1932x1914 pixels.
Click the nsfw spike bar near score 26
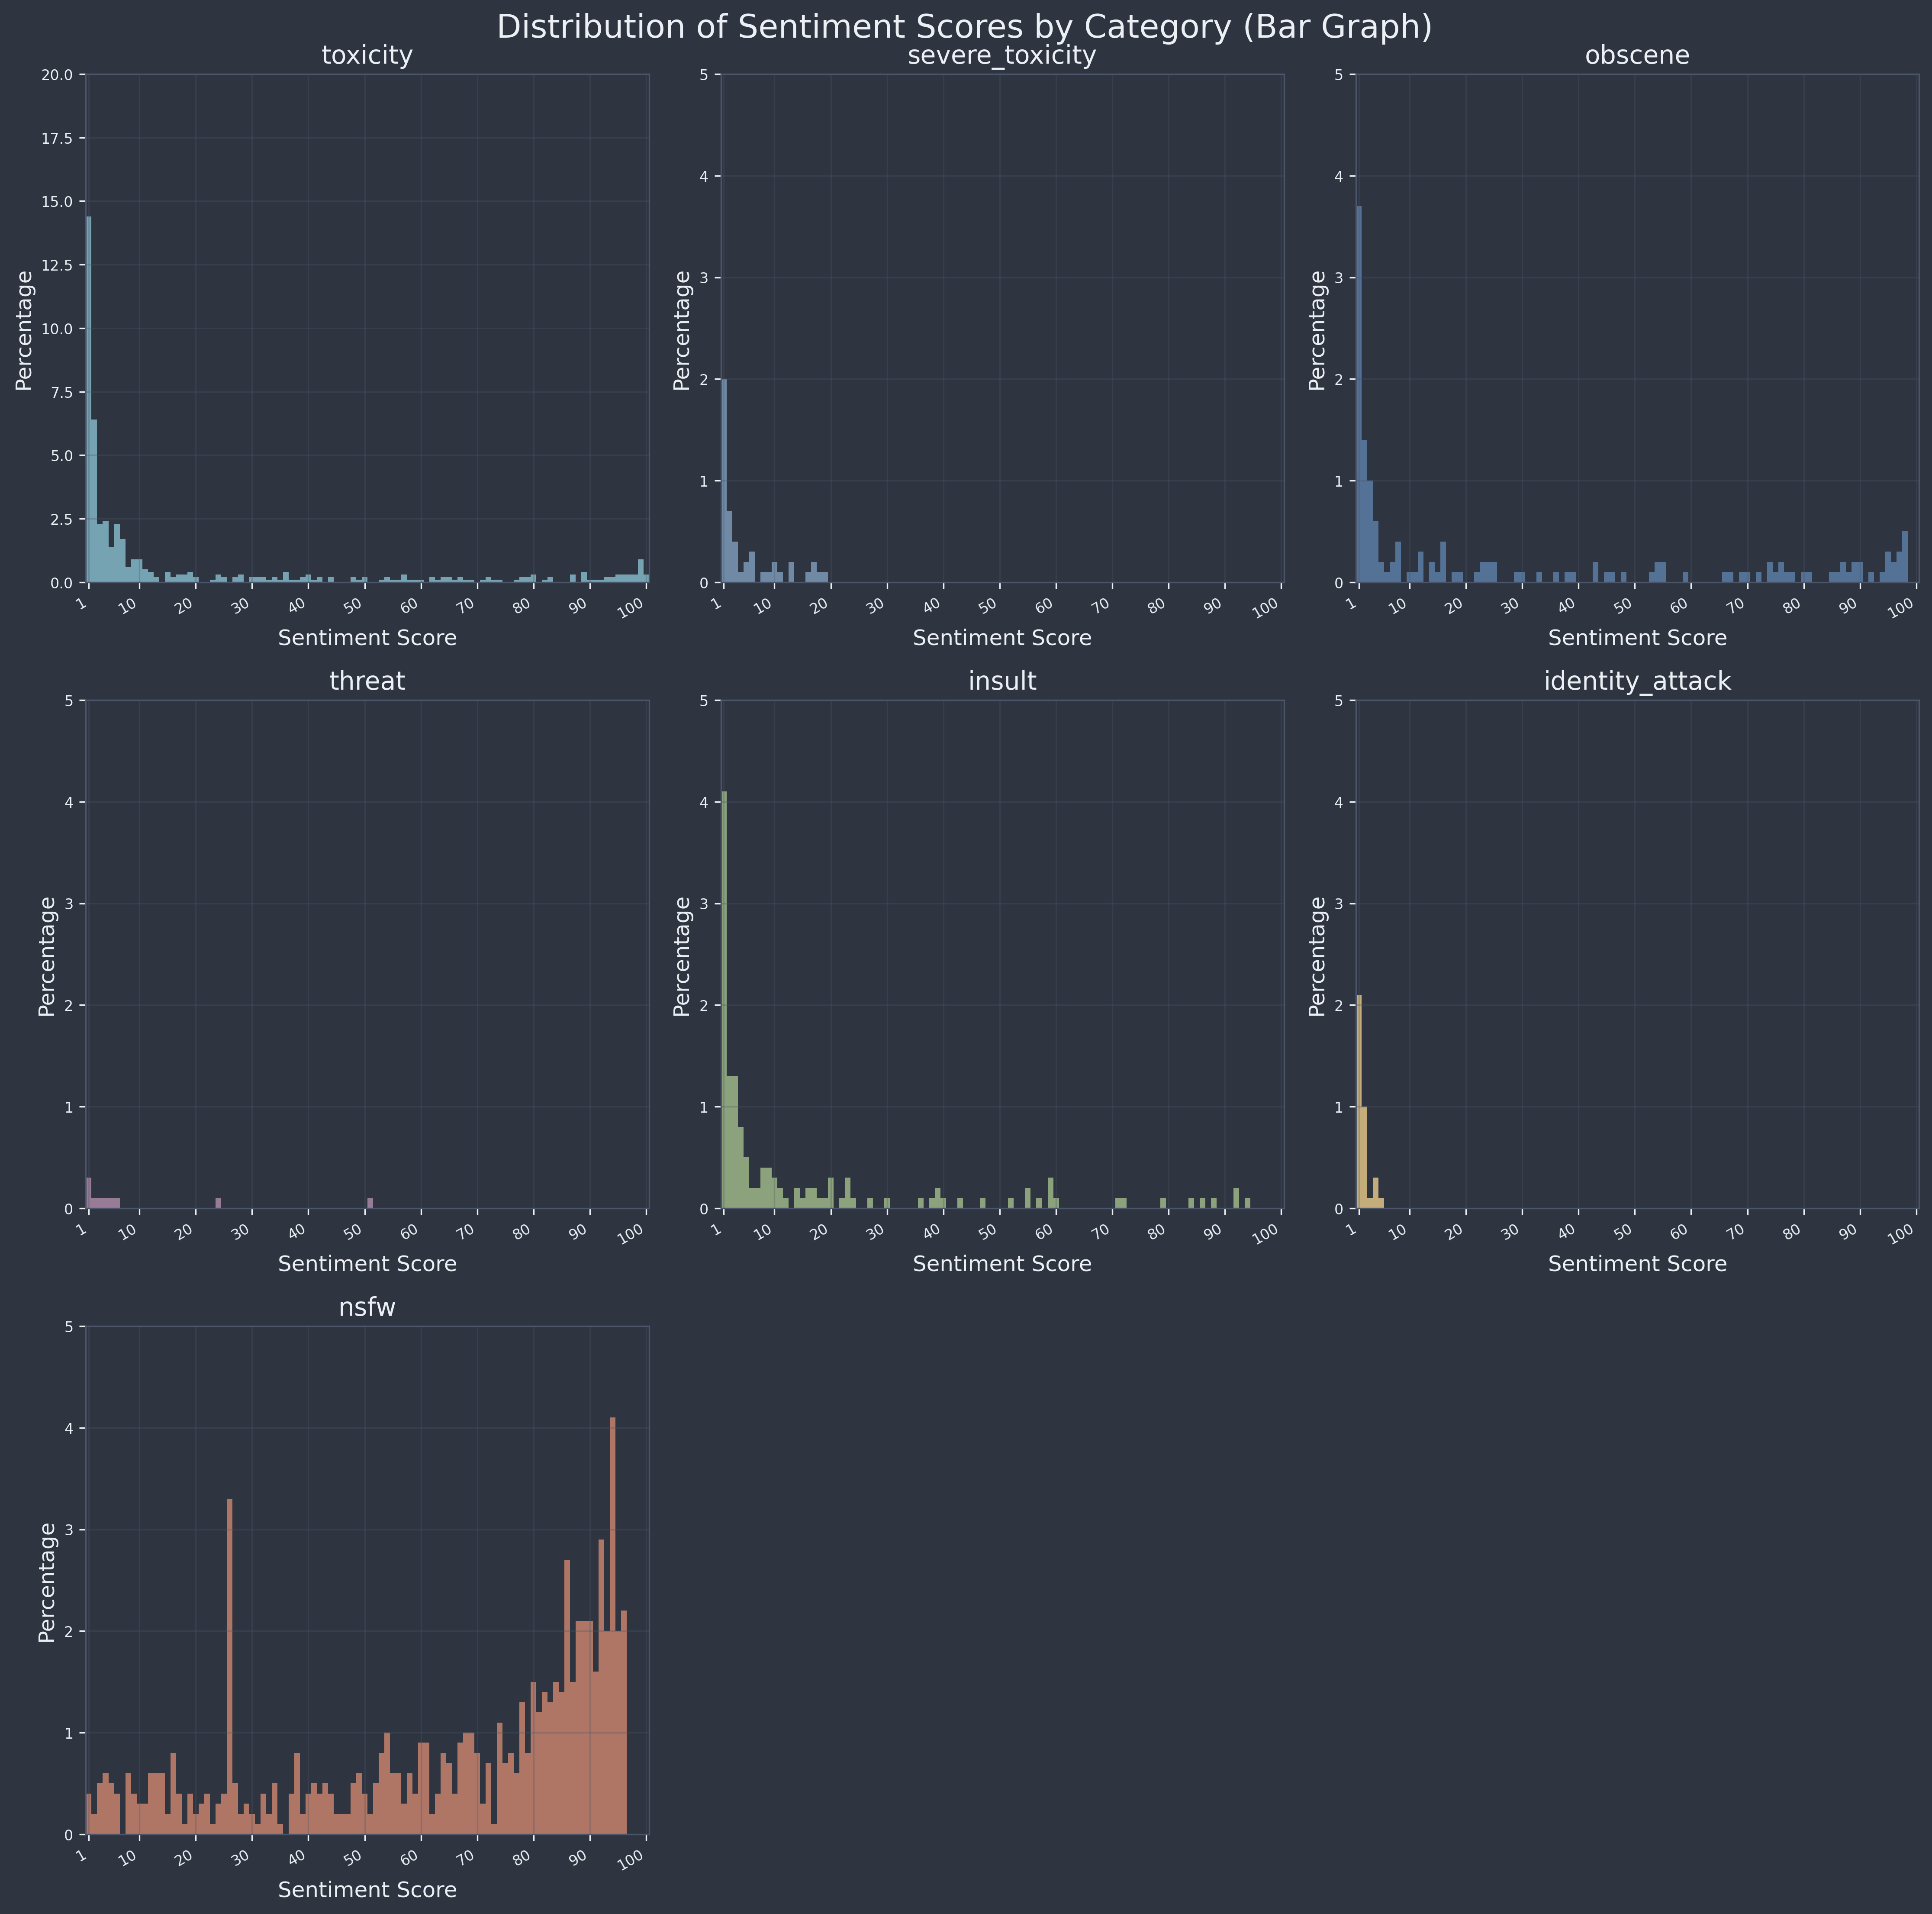point(230,1667)
